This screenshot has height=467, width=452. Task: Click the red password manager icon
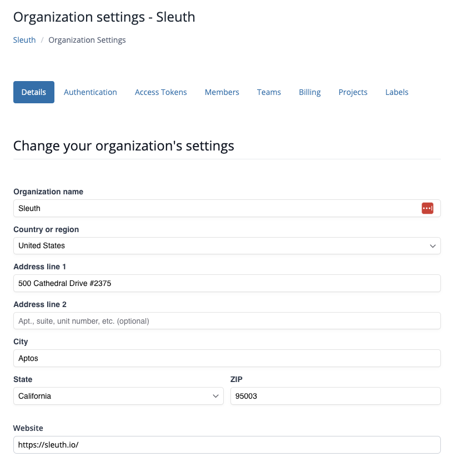tap(427, 208)
